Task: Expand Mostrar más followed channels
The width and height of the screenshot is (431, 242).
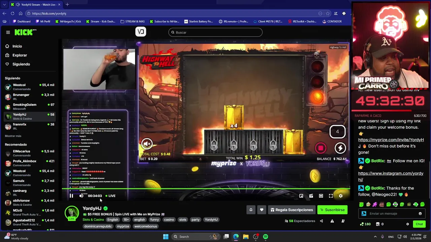Action: point(13,136)
